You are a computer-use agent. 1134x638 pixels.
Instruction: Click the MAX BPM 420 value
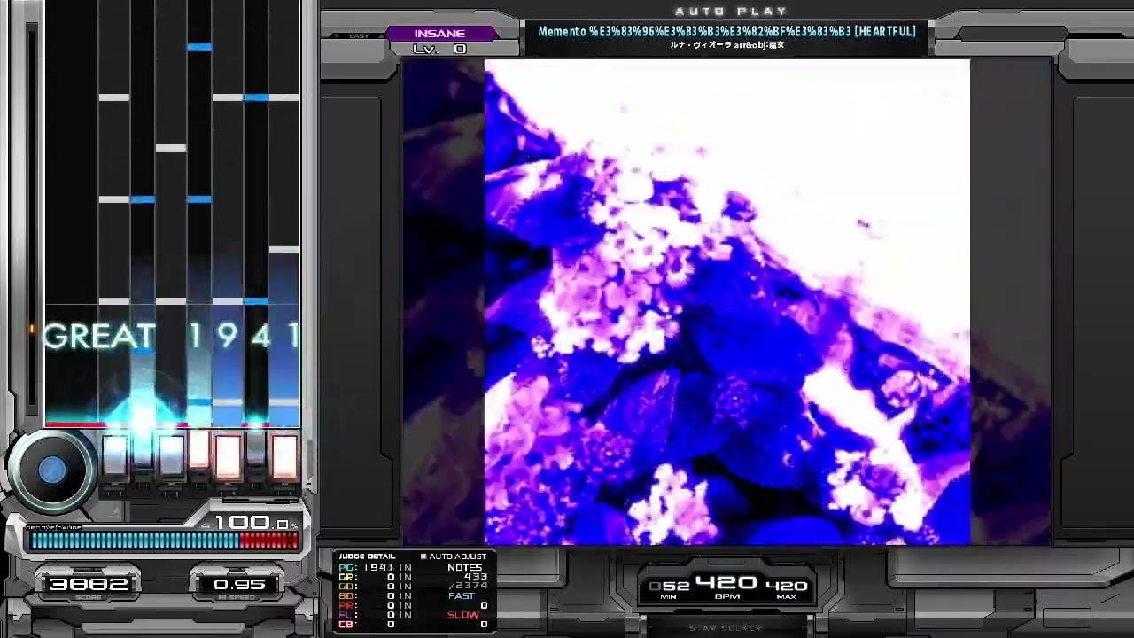[787, 587]
